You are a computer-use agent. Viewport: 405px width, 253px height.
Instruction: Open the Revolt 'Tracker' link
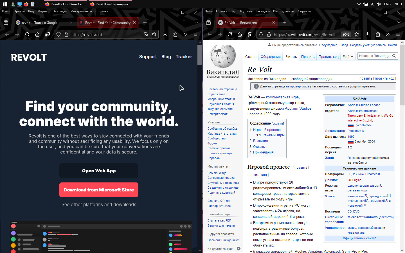click(184, 57)
